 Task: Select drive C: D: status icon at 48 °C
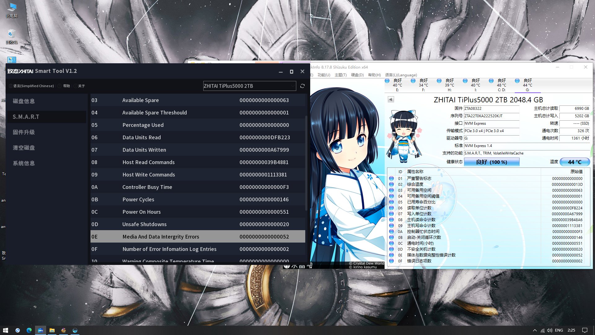pos(491,81)
